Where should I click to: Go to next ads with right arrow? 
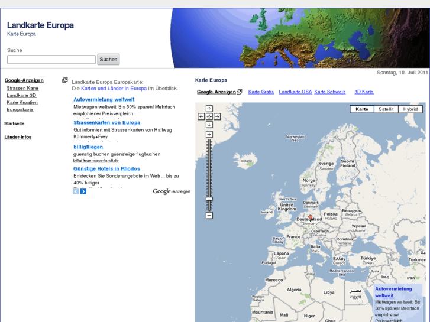point(83,191)
